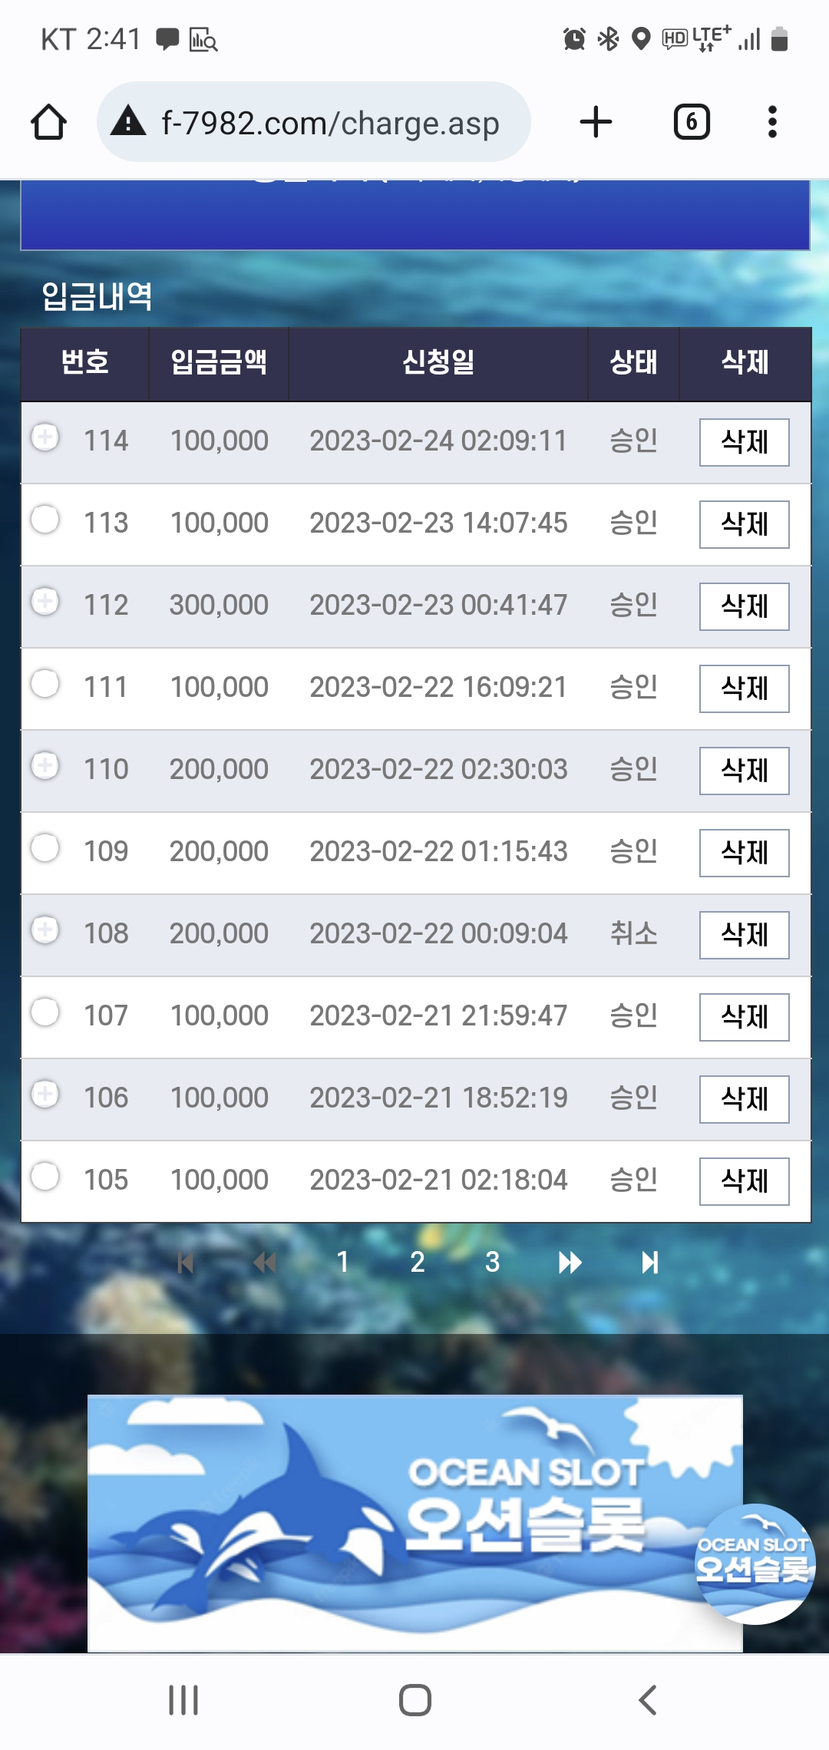Tap the floating Ocean Slot round badge
829x1750 pixels.
[x=754, y=1563]
